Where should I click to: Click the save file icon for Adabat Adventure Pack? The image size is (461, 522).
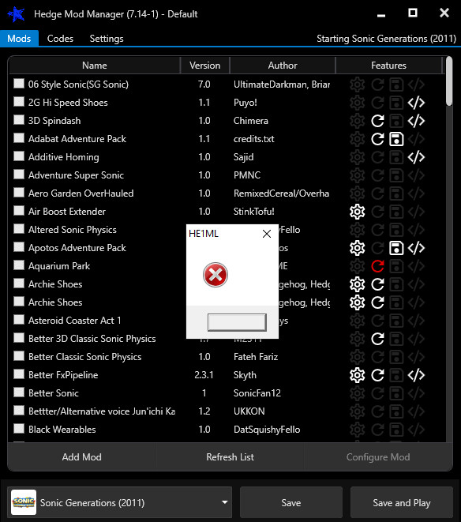[396, 139]
